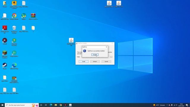Select the dark red circular app icon on desktop
The height and width of the screenshot is (107, 190).
click(x=5, y=41)
